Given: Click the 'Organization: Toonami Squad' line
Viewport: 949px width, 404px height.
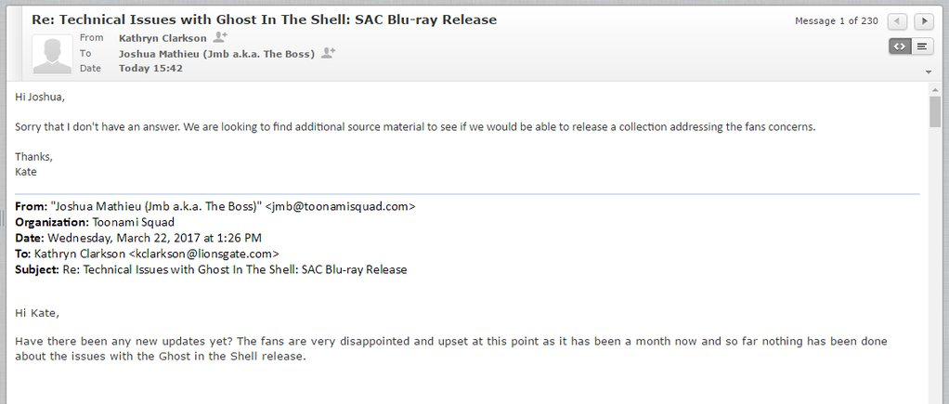Looking at the screenshot, I should tap(95, 222).
